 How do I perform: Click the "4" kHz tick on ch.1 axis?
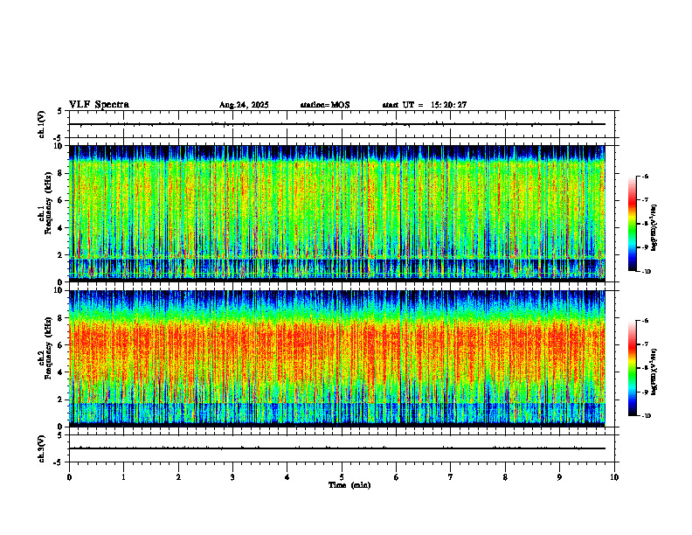pos(61,228)
